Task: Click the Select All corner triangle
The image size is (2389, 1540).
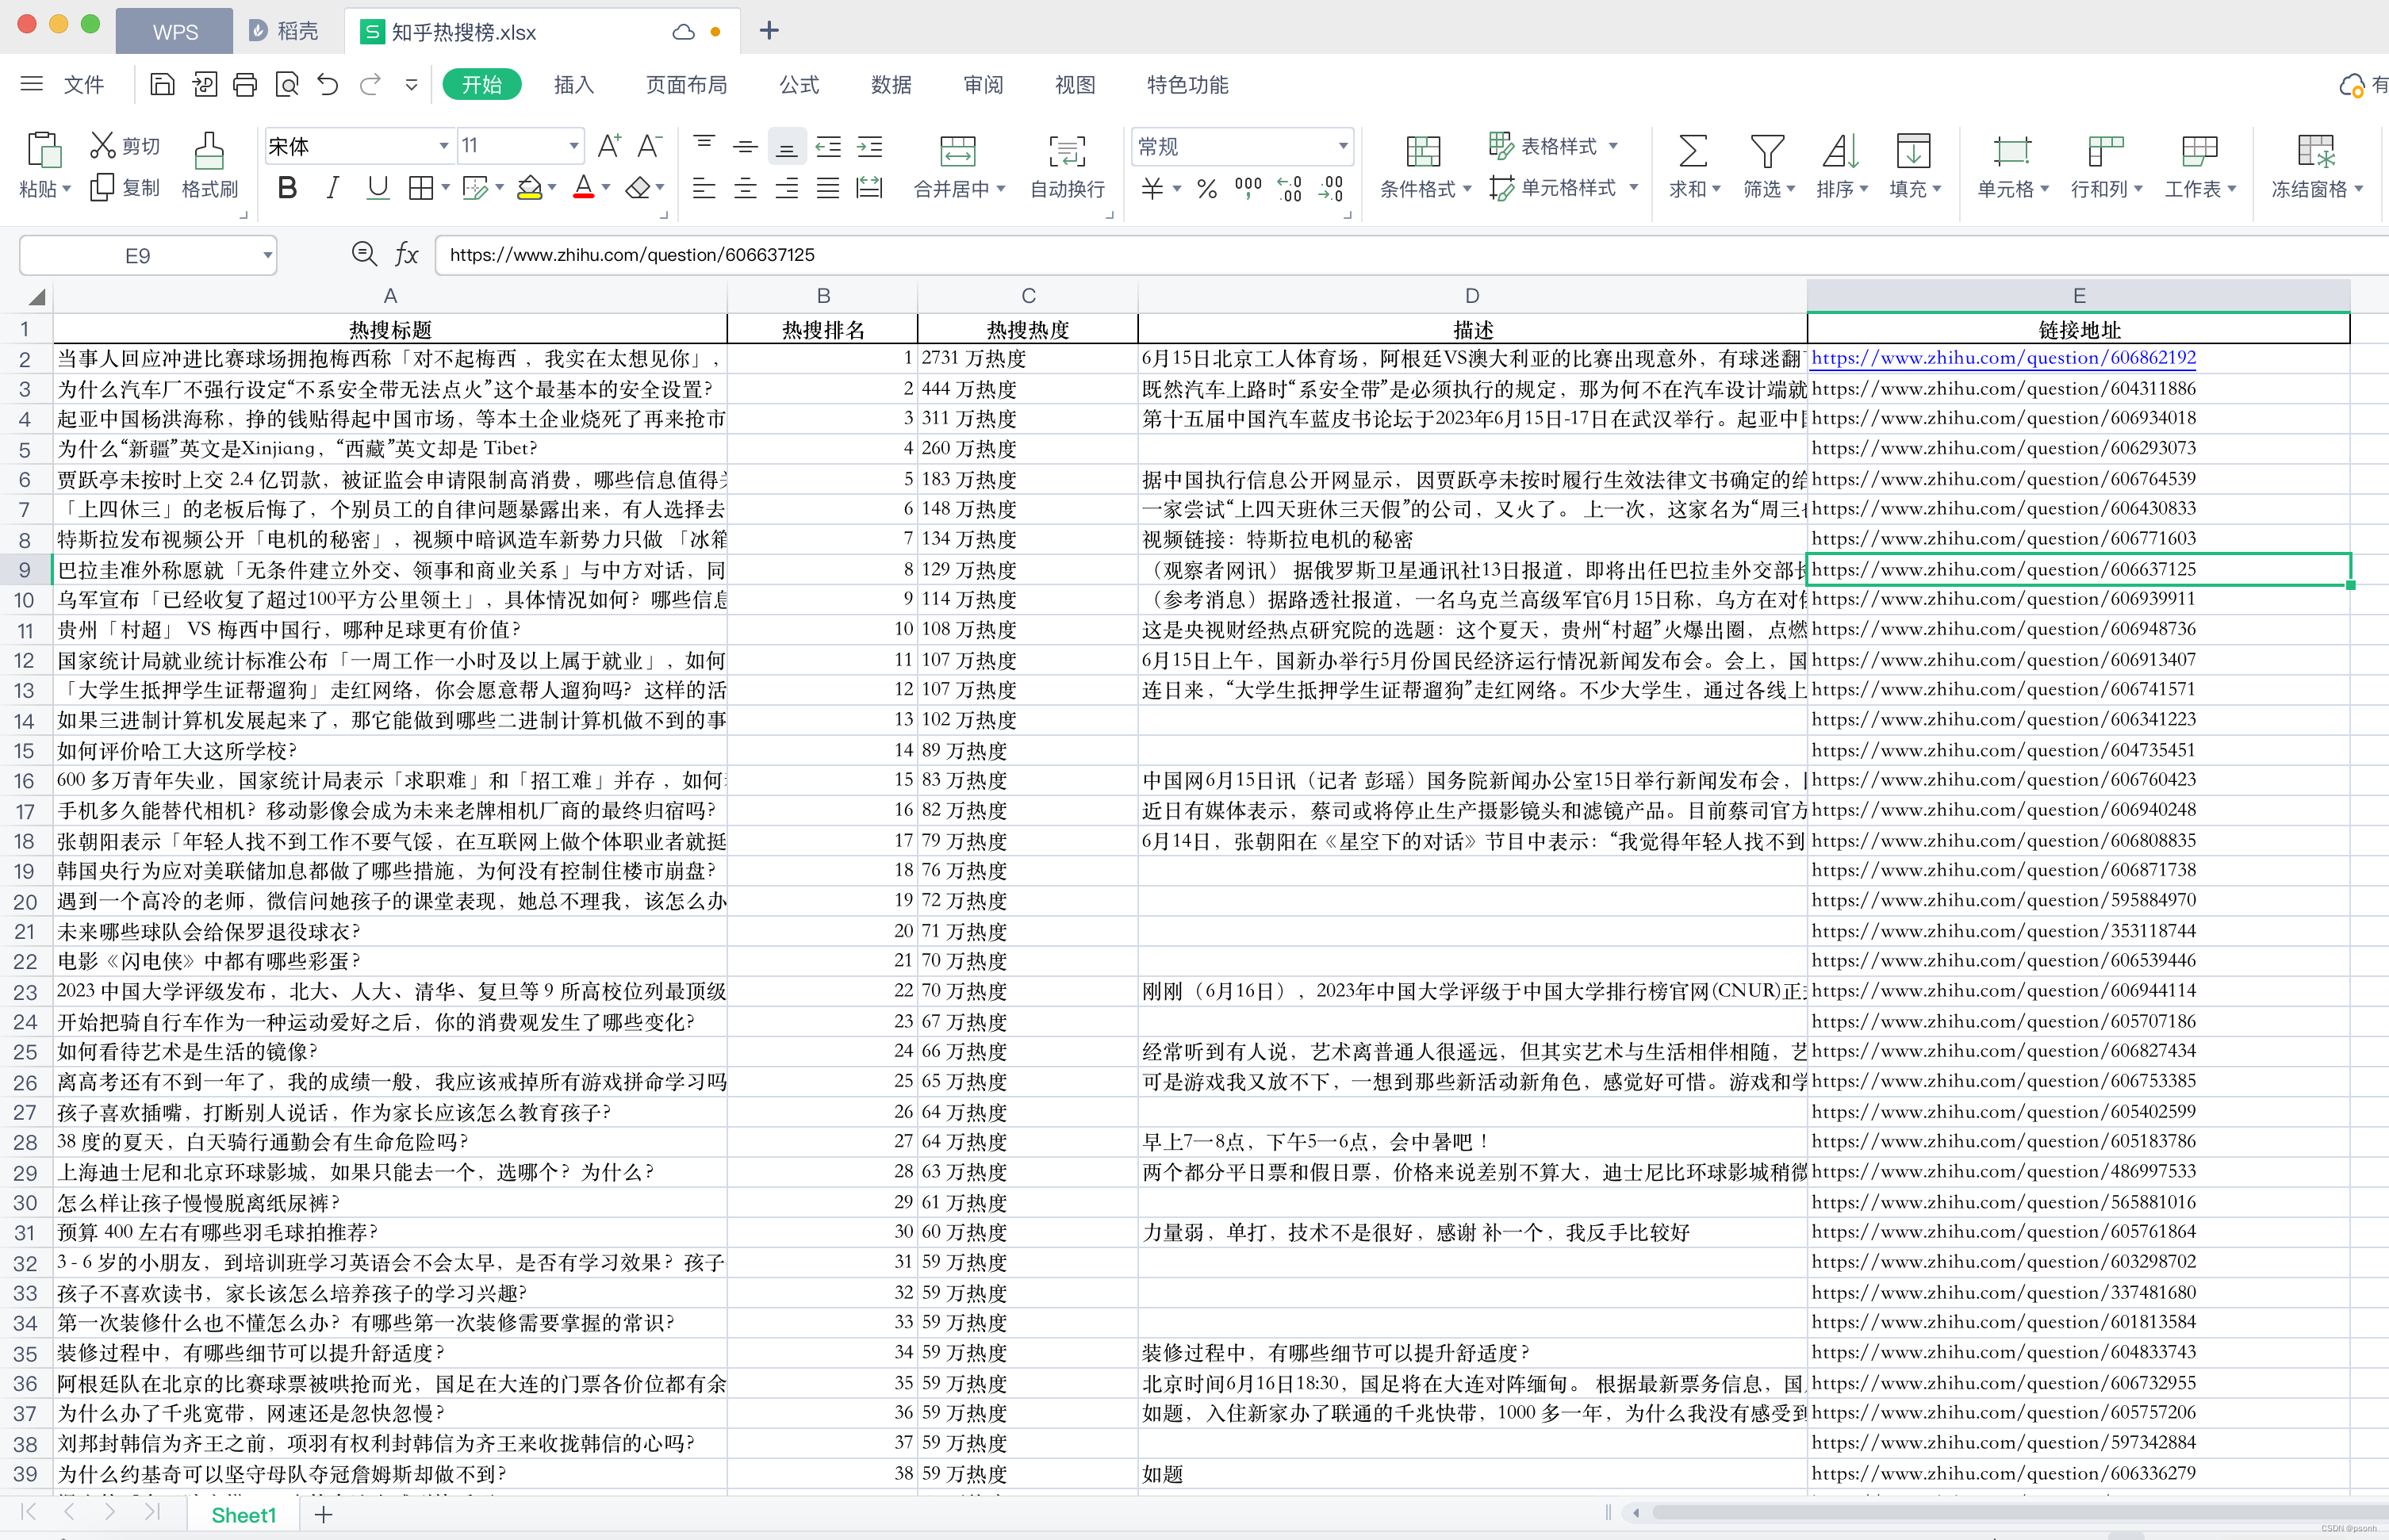Action: tap(36, 296)
